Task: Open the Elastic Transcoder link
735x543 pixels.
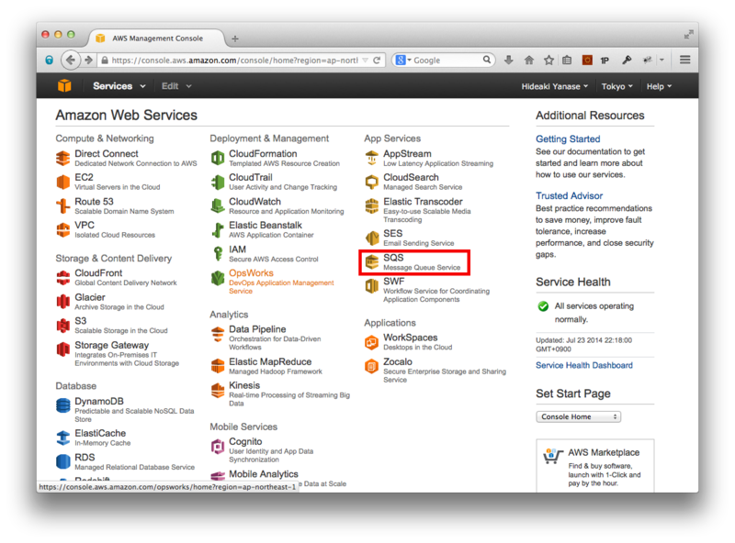Action: (x=423, y=201)
